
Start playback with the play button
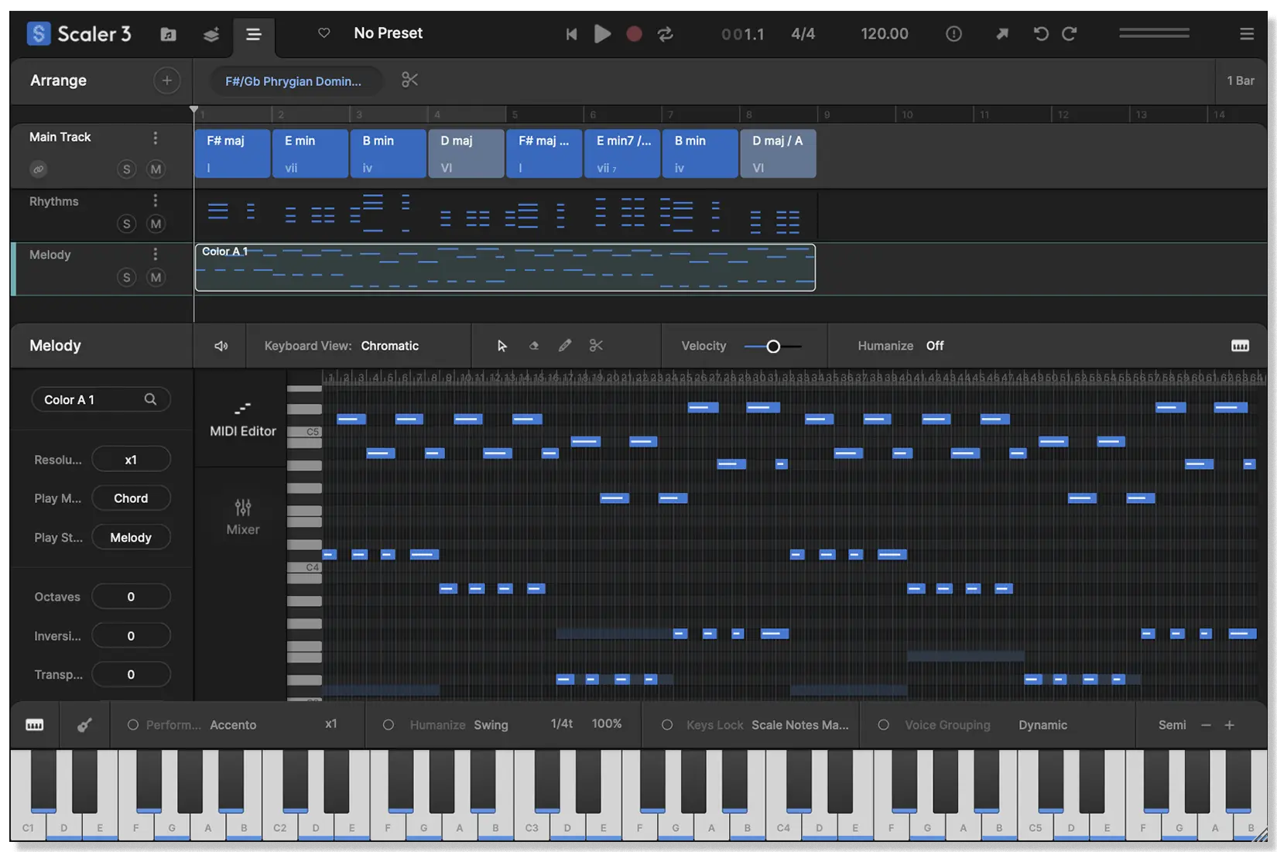(x=602, y=34)
